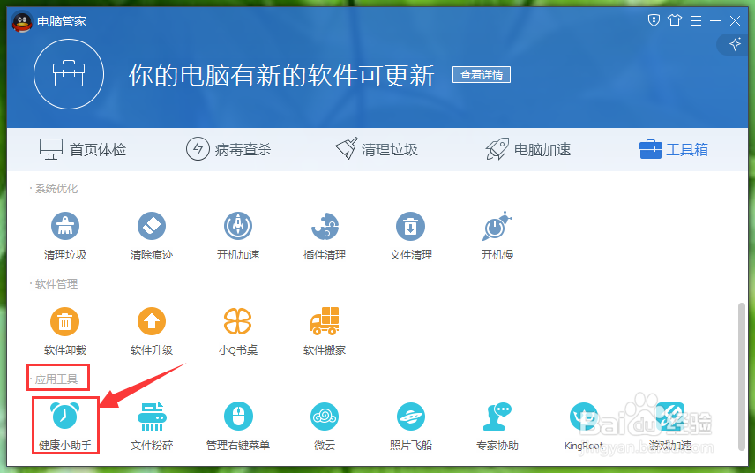Click the QQ penguin logo
Screen dimensions: 755x473
click(22, 22)
